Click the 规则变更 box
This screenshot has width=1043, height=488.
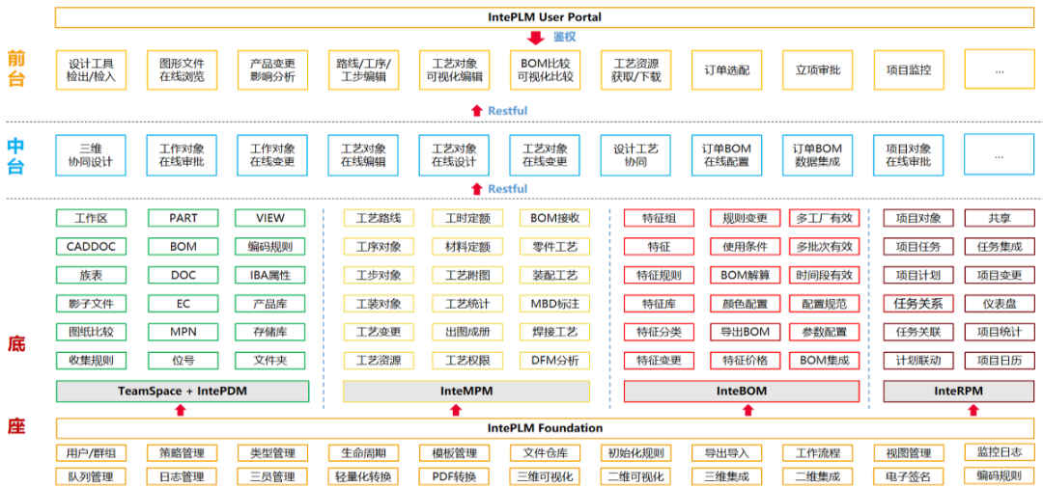pyautogui.click(x=745, y=218)
